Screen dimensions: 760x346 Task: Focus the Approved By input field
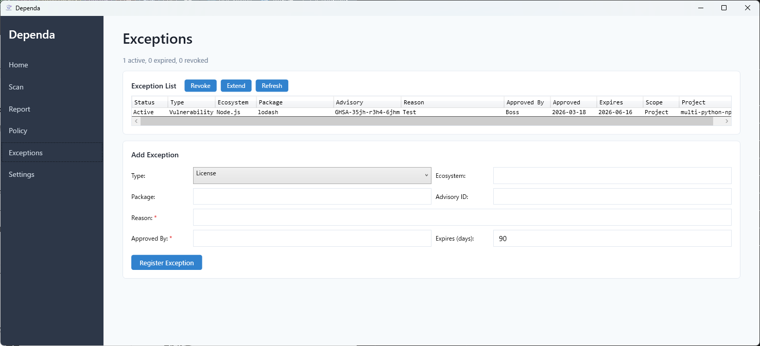pyautogui.click(x=312, y=239)
